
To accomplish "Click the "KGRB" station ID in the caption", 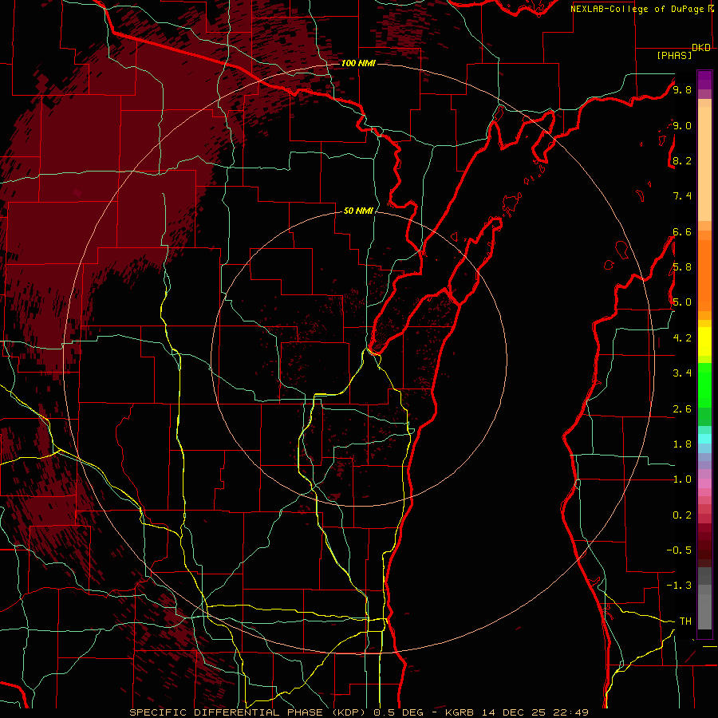I will tap(460, 712).
